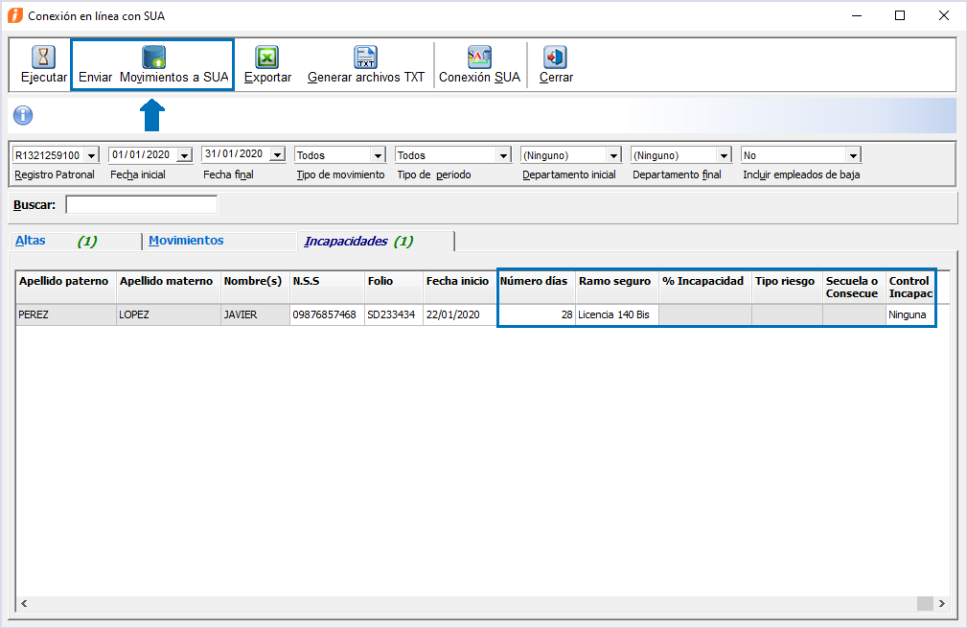Screen dimensions: 967x628
Task: Switch to the Altas tab
Action: coord(31,241)
